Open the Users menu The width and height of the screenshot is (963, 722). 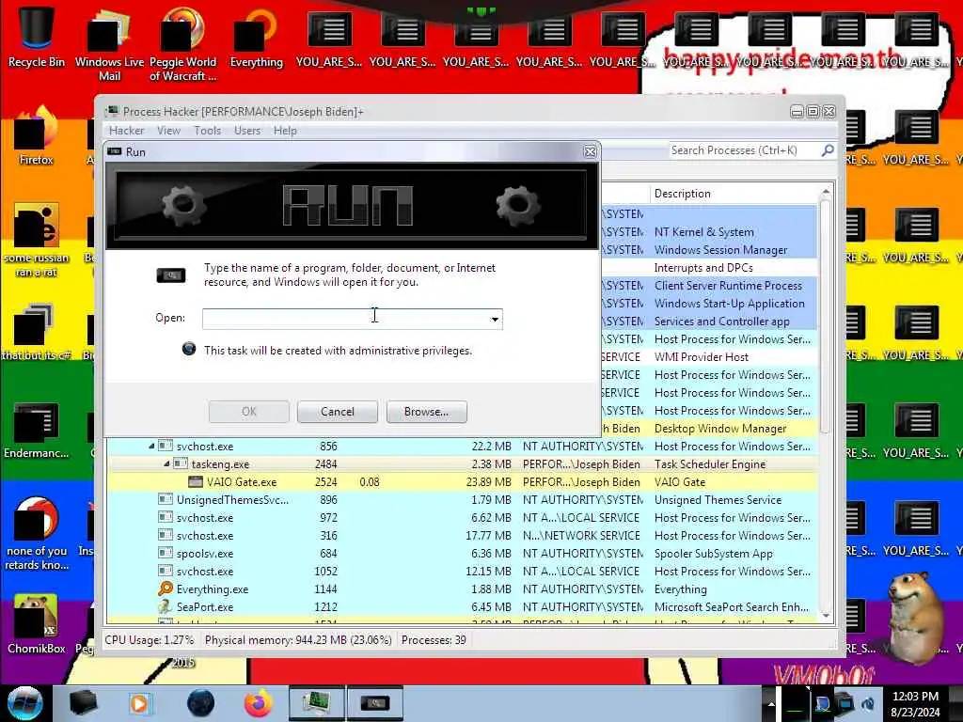click(247, 130)
